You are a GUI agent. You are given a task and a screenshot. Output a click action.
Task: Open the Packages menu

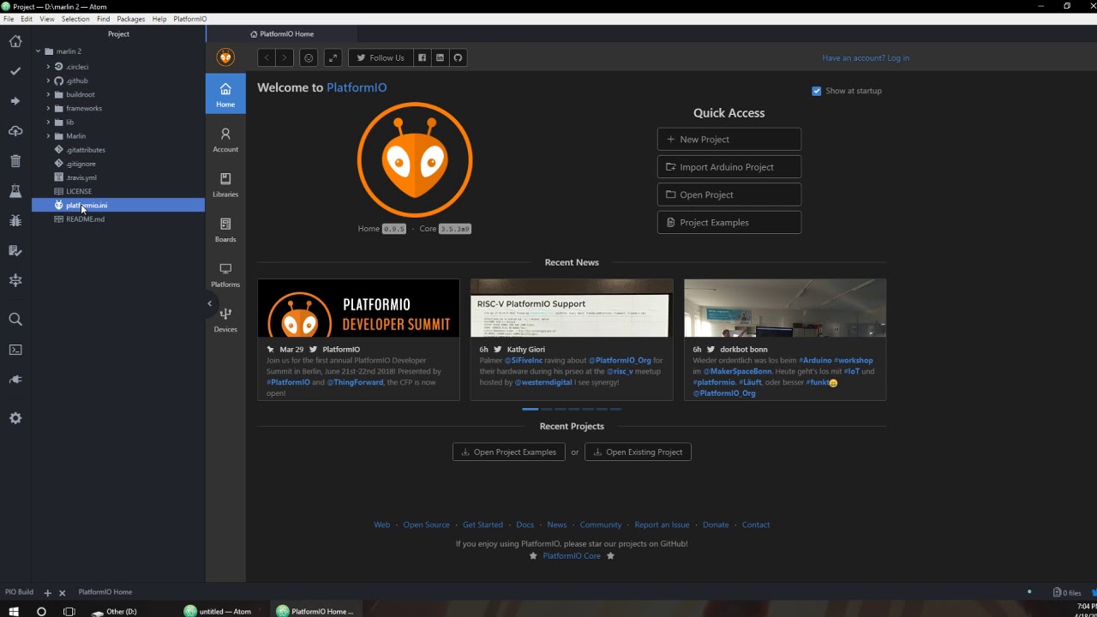tap(130, 19)
